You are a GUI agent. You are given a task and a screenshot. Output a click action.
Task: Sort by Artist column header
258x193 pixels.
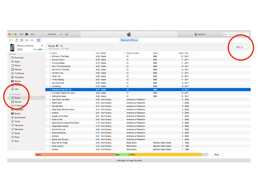(x=113, y=53)
